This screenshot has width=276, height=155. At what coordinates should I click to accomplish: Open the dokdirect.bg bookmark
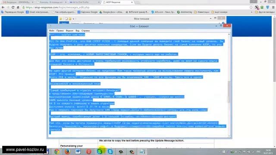[185, 12]
